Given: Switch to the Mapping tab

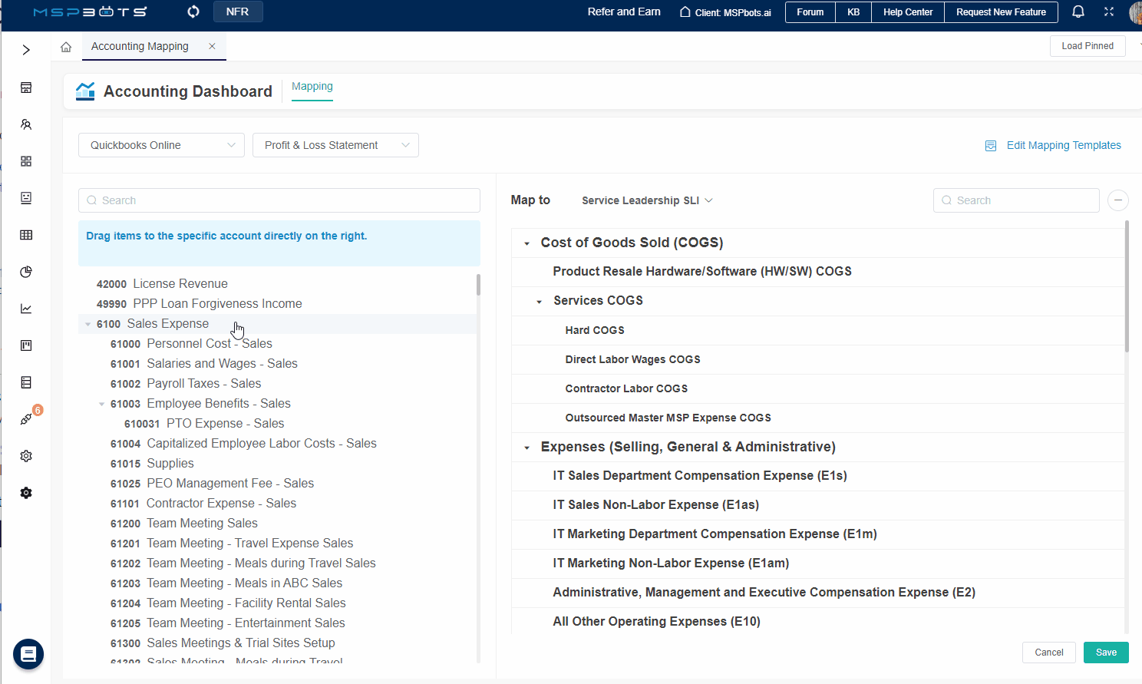Looking at the screenshot, I should pos(312,87).
